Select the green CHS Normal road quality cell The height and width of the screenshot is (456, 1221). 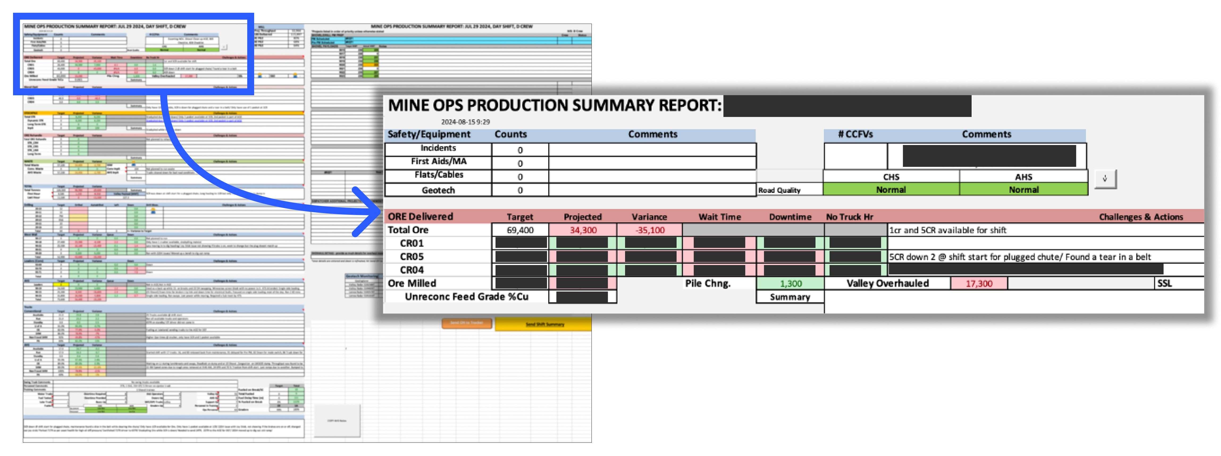coord(891,190)
